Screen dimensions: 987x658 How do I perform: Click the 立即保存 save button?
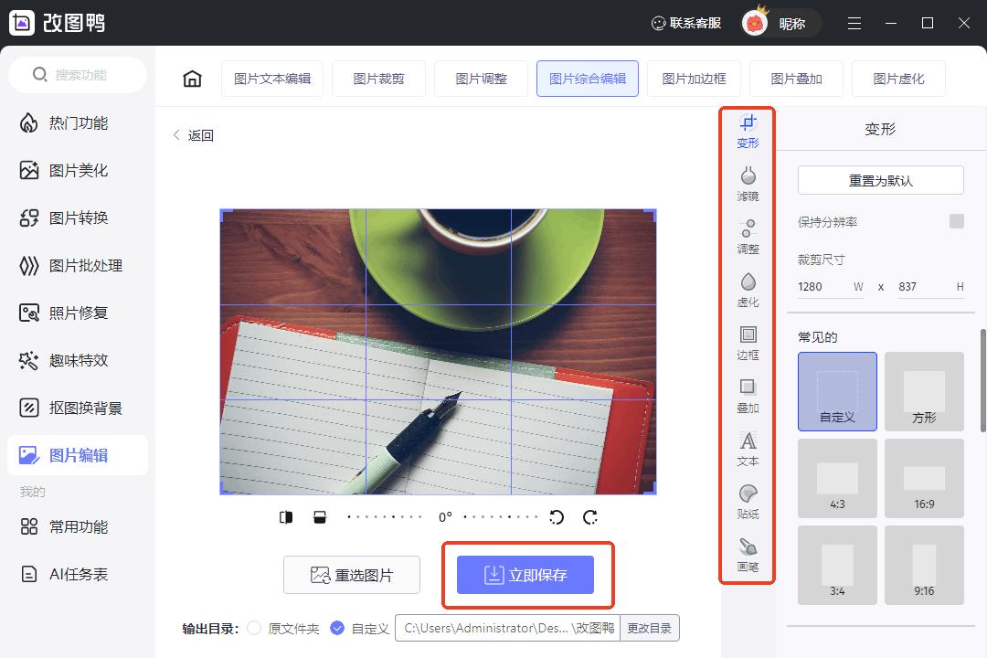click(527, 575)
